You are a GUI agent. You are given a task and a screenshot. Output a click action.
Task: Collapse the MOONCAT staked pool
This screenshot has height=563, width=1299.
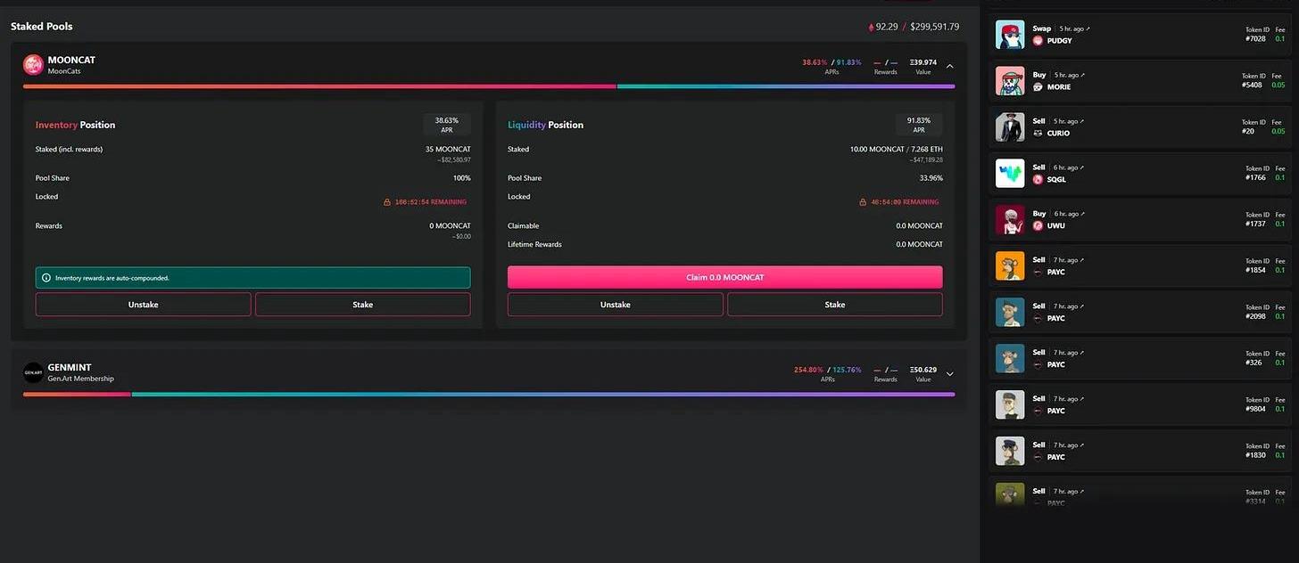click(x=949, y=66)
